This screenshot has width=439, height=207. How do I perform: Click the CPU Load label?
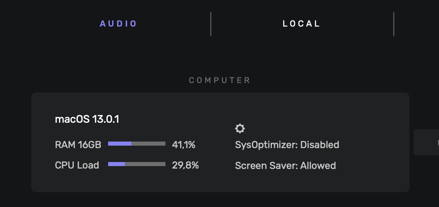point(77,165)
